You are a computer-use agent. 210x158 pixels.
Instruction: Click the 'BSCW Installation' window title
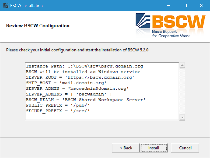(26, 6)
